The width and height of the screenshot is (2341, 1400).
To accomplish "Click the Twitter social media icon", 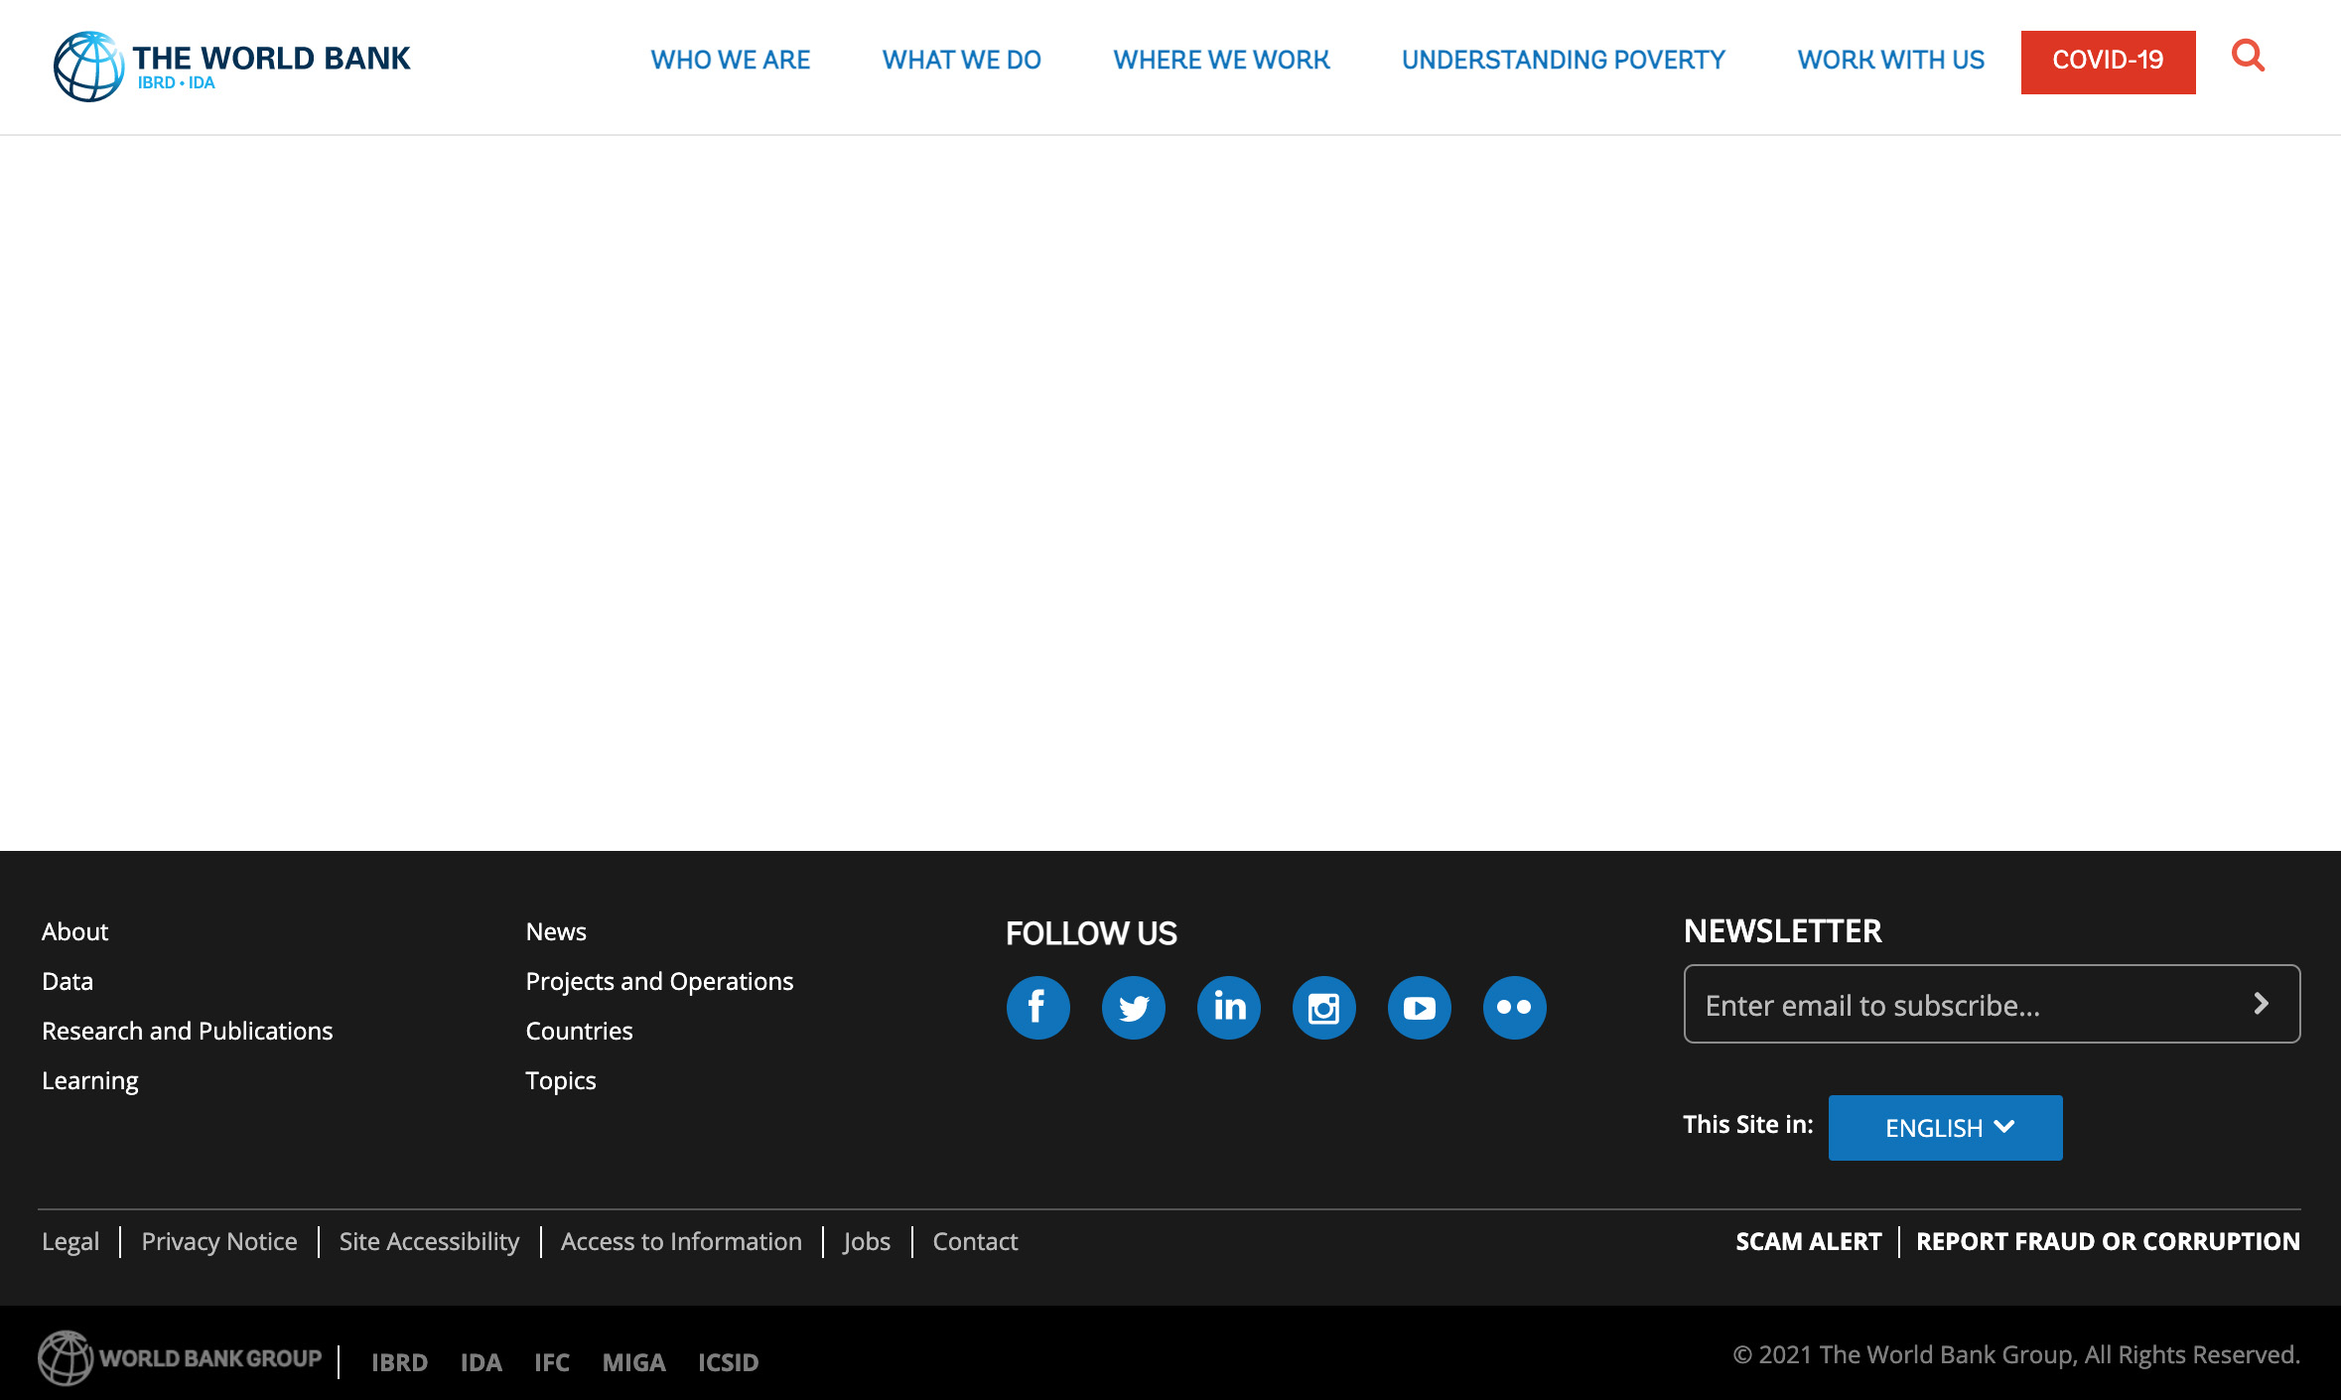I will pos(1133,1005).
